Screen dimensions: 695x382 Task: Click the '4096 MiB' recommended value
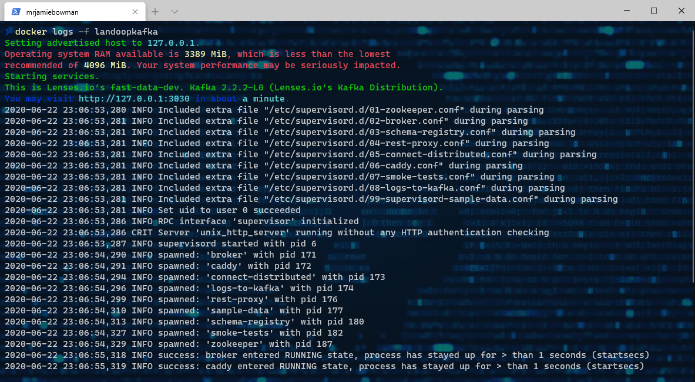click(x=105, y=65)
